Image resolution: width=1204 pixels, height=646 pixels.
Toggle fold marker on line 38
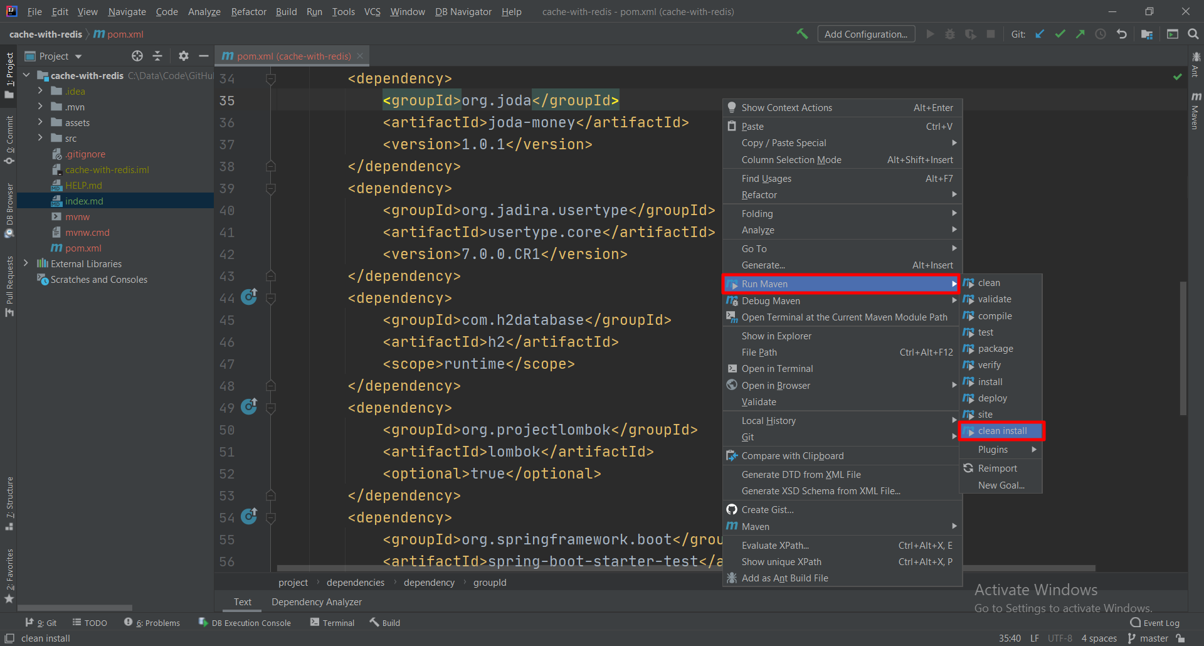pyautogui.click(x=271, y=166)
